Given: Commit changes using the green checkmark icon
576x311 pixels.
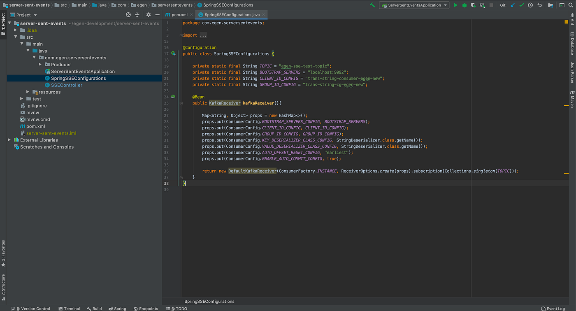Looking at the screenshot, I should pyautogui.click(x=521, y=5).
